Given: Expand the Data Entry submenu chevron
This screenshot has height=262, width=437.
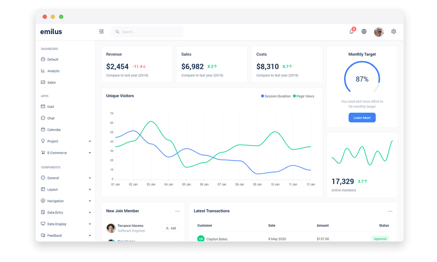Looking at the screenshot, I should coord(90,213).
